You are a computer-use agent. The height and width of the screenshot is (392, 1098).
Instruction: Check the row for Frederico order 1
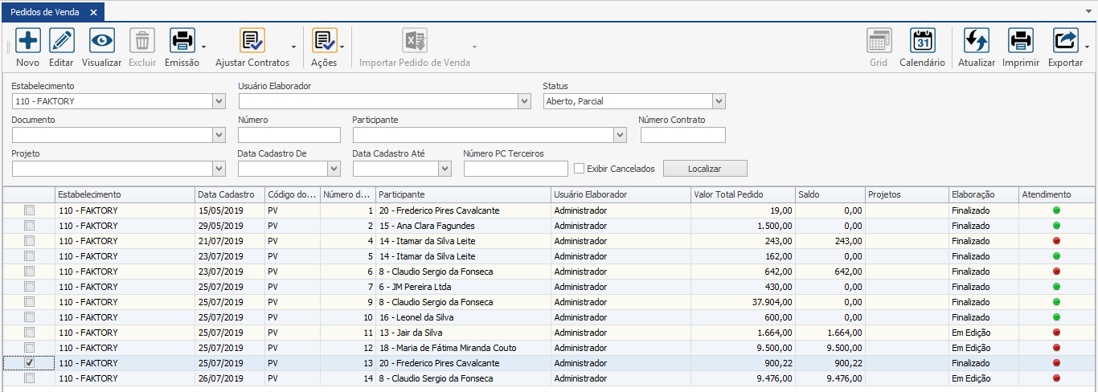point(30,210)
